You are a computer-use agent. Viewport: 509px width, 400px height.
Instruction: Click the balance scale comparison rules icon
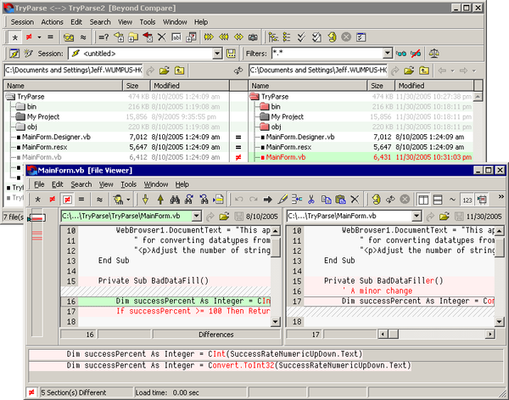point(434,54)
